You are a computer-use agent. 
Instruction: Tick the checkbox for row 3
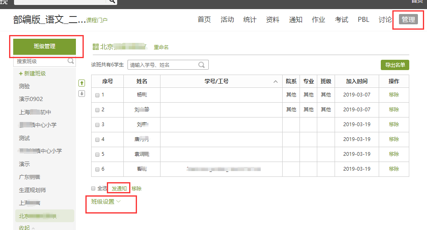[x=97, y=125]
